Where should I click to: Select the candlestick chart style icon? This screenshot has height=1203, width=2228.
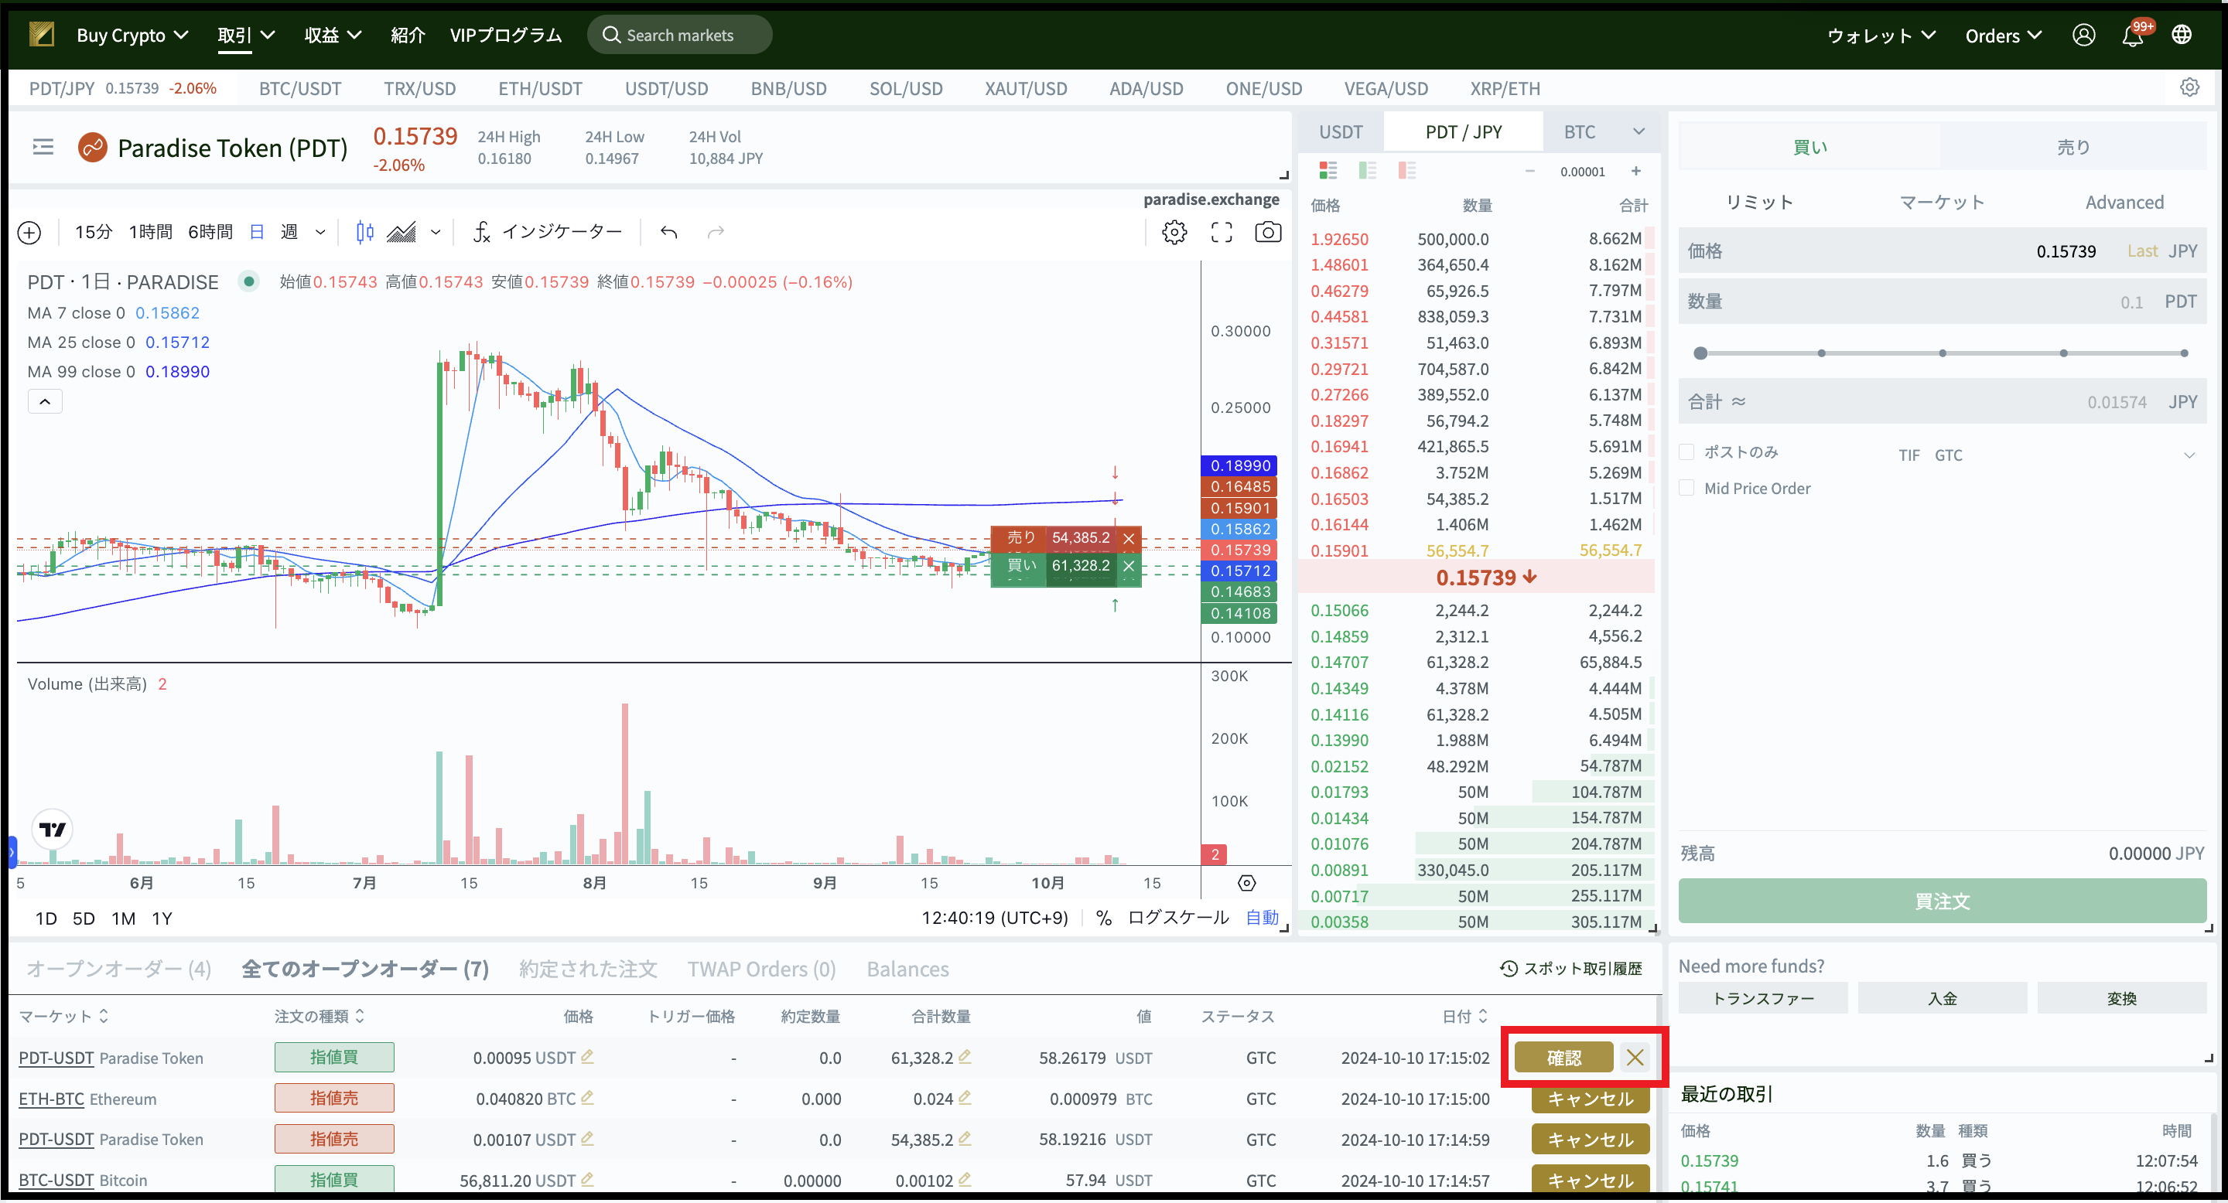pos(365,233)
